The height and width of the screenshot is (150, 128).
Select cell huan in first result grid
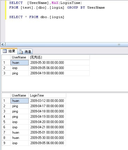tap(19, 63)
